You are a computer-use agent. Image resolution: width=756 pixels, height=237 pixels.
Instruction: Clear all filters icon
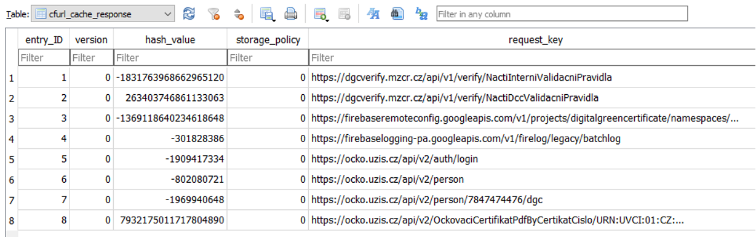[214, 14]
